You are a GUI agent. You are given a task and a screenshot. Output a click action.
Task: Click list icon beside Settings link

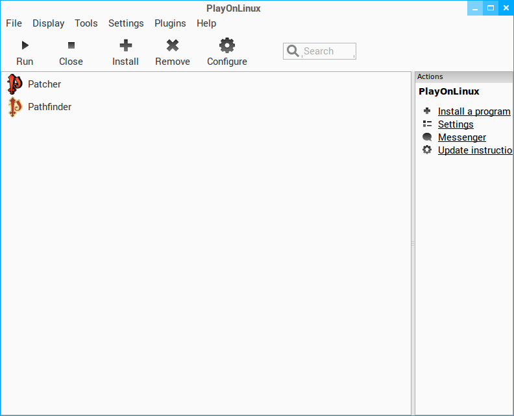427,124
